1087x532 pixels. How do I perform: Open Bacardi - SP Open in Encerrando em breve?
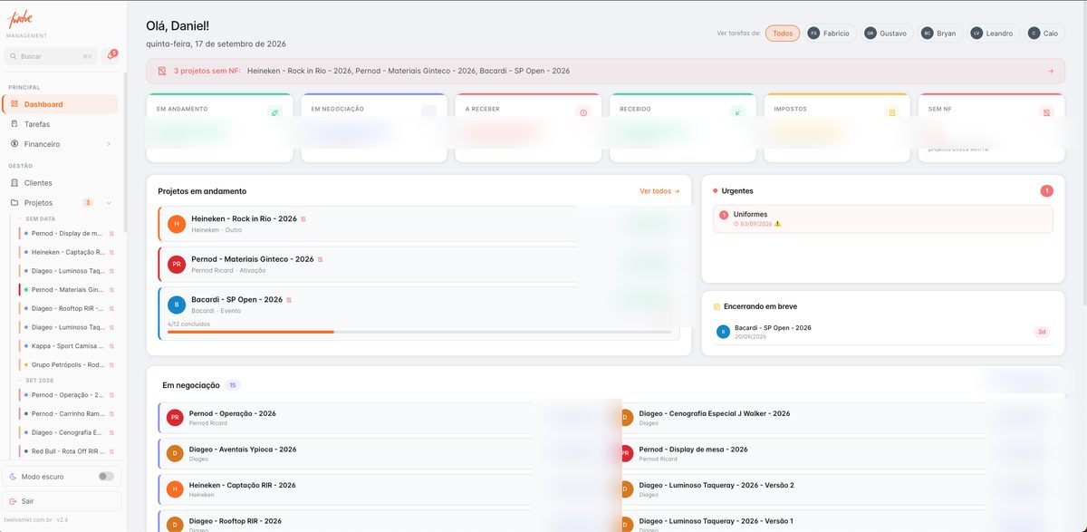tap(883, 332)
